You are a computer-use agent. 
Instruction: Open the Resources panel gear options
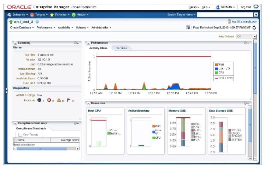coord(246,103)
